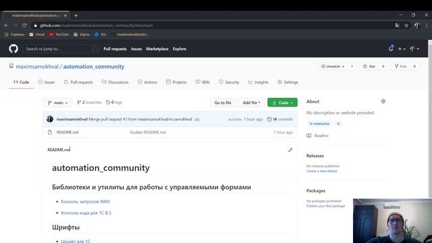The height and width of the screenshot is (243, 432).
Task: Switch to the Actions tab
Action: [x=147, y=82]
